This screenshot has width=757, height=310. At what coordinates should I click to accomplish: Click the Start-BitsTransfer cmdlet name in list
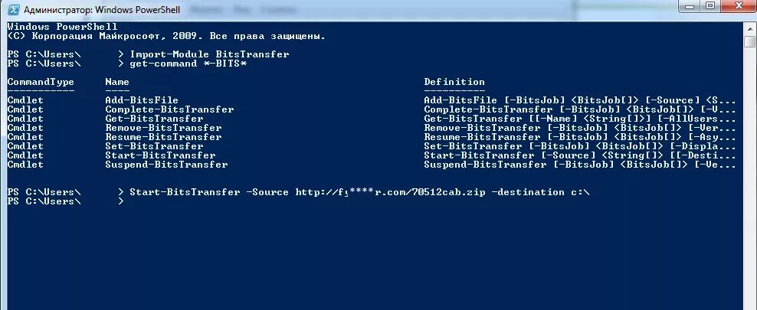[160, 155]
